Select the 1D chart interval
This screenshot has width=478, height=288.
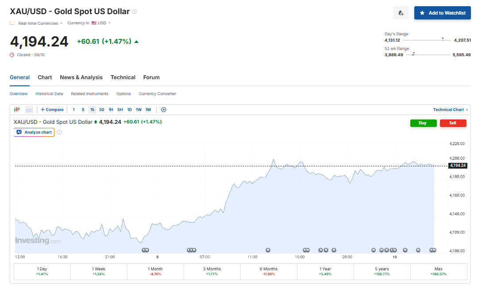tap(130, 110)
